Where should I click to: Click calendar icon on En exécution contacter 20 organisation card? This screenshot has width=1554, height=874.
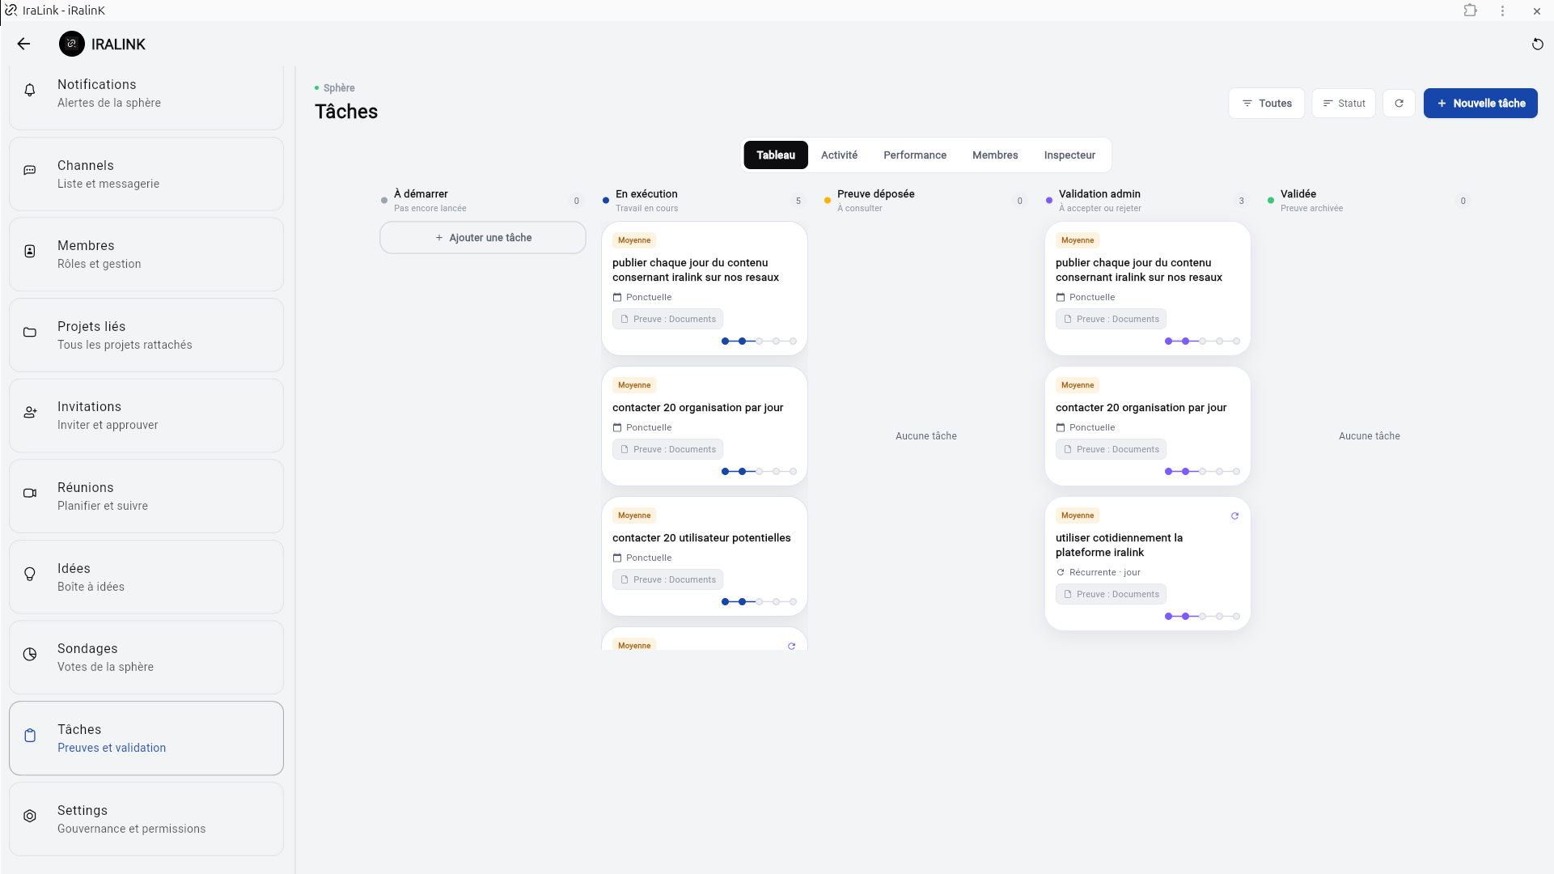point(617,427)
